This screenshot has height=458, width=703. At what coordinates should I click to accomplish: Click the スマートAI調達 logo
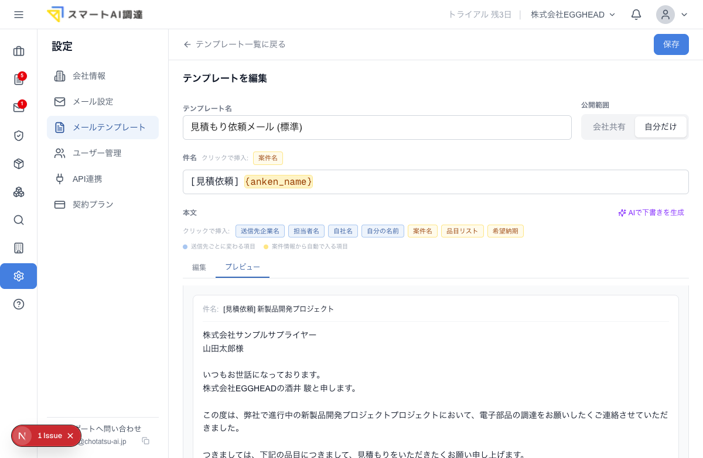tap(94, 15)
